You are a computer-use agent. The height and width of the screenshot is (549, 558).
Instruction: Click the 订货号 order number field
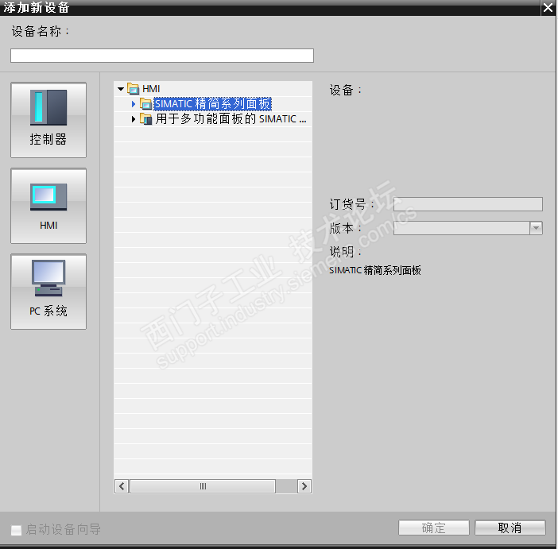coord(467,204)
